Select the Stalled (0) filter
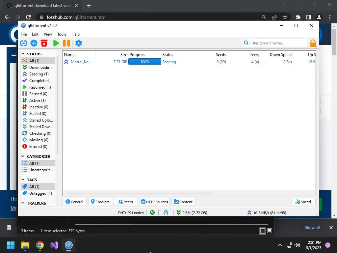This screenshot has width=337, height=253. tap(38, 114)
